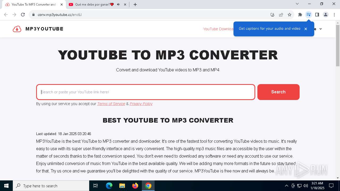Click the network tray icon
Image resolution: width=340 pixels, height=191 pixels.
(x=299, y=186)
